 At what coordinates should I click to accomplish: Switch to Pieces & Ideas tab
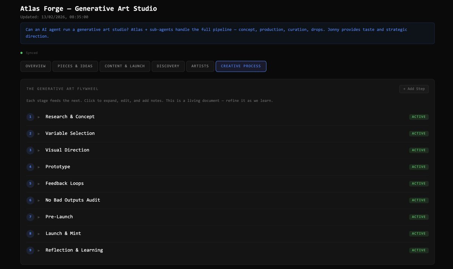pyautogui.click(x=75, y=66)
